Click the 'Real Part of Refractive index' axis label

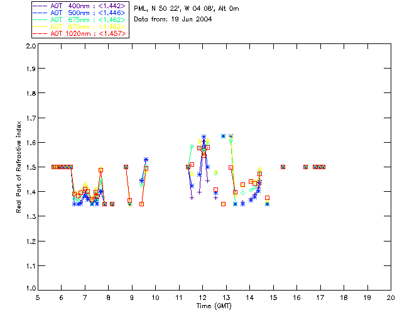(18, 167)
